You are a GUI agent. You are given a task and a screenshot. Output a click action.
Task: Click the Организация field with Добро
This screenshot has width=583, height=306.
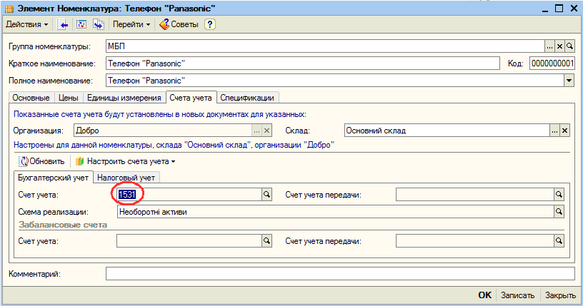coord(163,131)
